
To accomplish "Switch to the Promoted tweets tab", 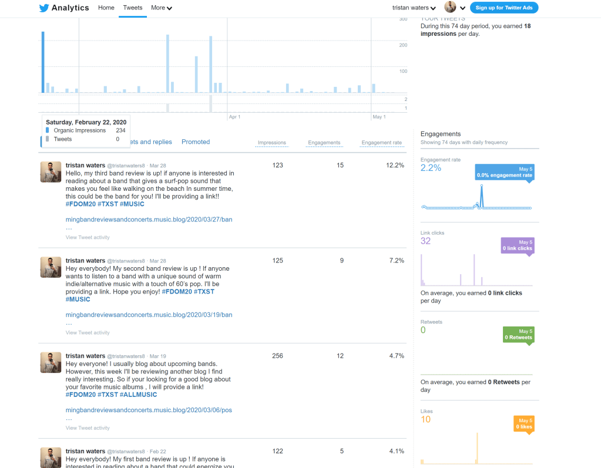I will pyautogui.click(x=196, y=142).
